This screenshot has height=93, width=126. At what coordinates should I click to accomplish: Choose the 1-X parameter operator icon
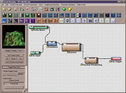point(73,21)
